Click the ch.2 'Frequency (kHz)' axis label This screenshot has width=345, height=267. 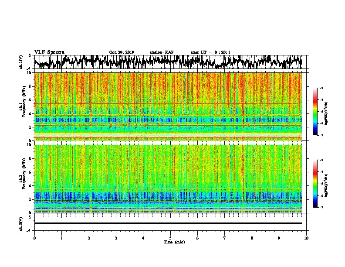[24, 174]
